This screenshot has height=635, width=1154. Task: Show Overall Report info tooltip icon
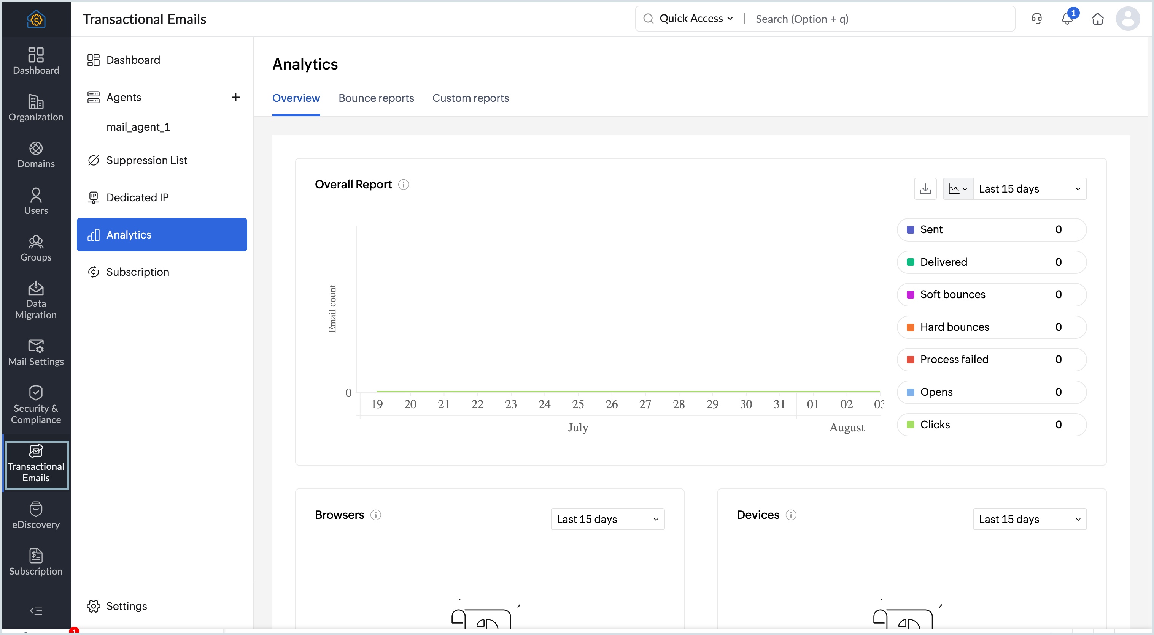coord(403,184)
